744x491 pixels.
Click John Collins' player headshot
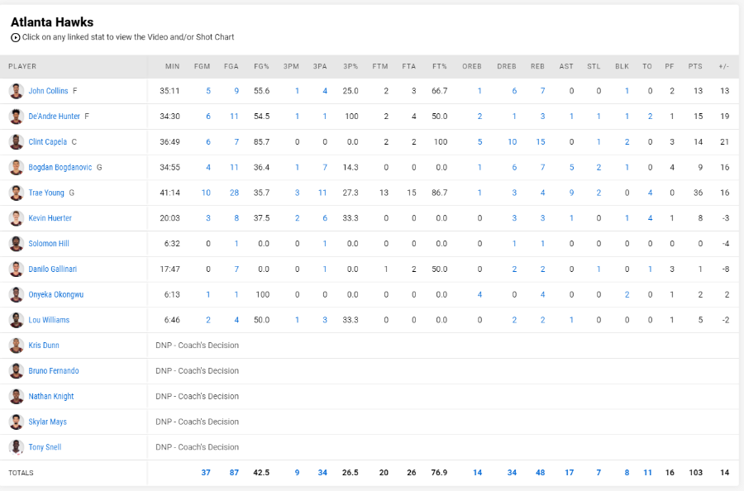pyautogui.click(x=17, y=91)
